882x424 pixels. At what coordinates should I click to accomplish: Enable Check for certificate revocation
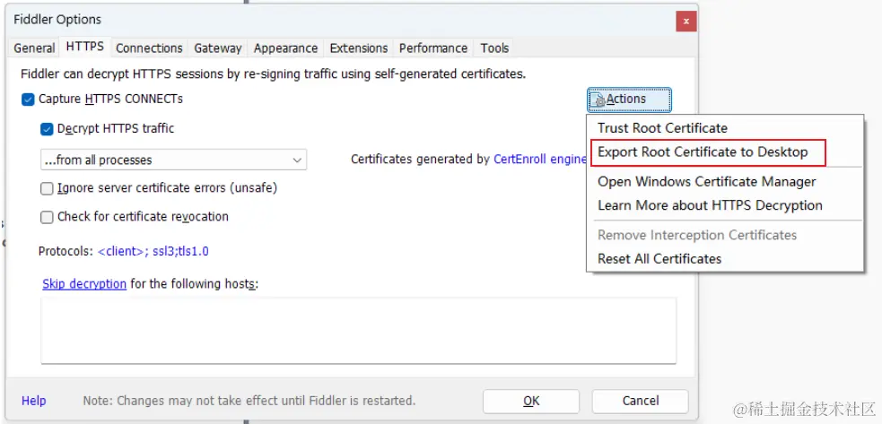click(47, 217)
